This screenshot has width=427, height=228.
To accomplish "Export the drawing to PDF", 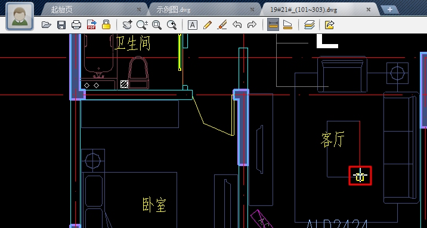I will coord(91,24).
